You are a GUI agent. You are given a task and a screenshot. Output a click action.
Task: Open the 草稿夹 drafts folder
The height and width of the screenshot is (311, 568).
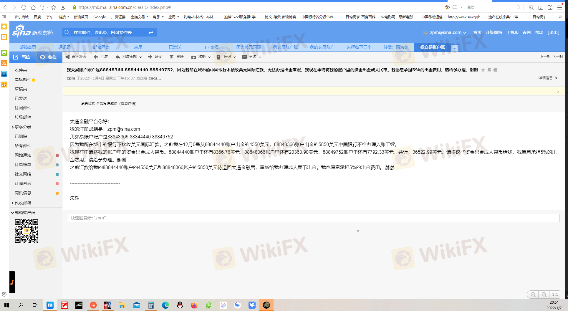[21, 89]
